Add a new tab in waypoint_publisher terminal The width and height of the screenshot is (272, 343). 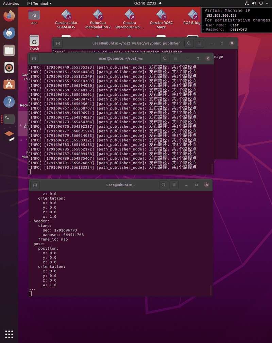click(58, 43)
